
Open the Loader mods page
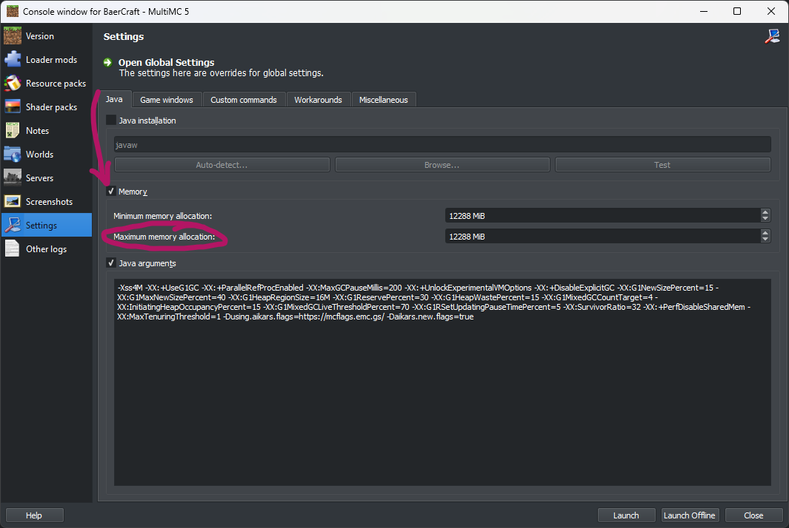click(46, 60)
